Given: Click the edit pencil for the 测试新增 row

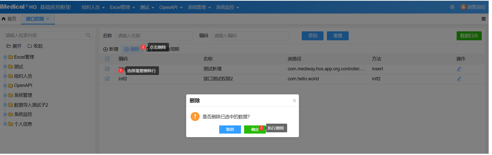Looking at the screenshot, I should [459, 69].
